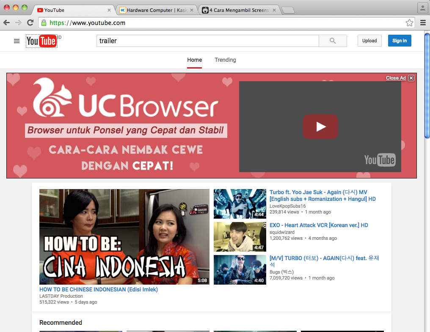Screen dimensions: 430x332
Task: Close the ad with X icon
Action: pyautogui.click(x=411, y=78)
